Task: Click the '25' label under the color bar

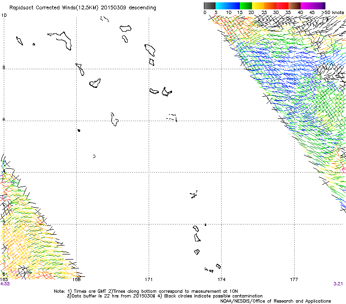Action: (x=264, y=12)
